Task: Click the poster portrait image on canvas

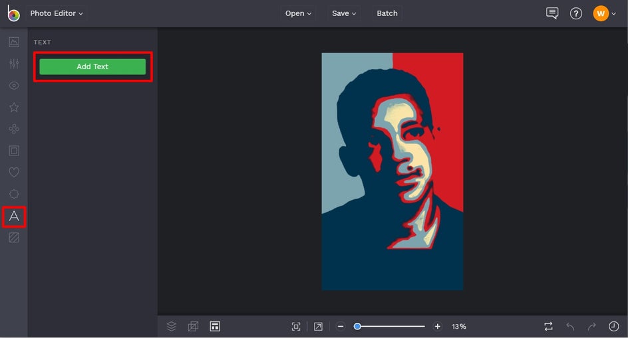Action: coord(392,171)
